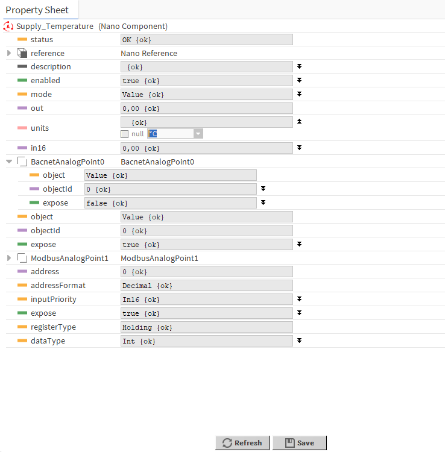
Task: Click the pink units slot icon
Action: click(x=22, y=128)
